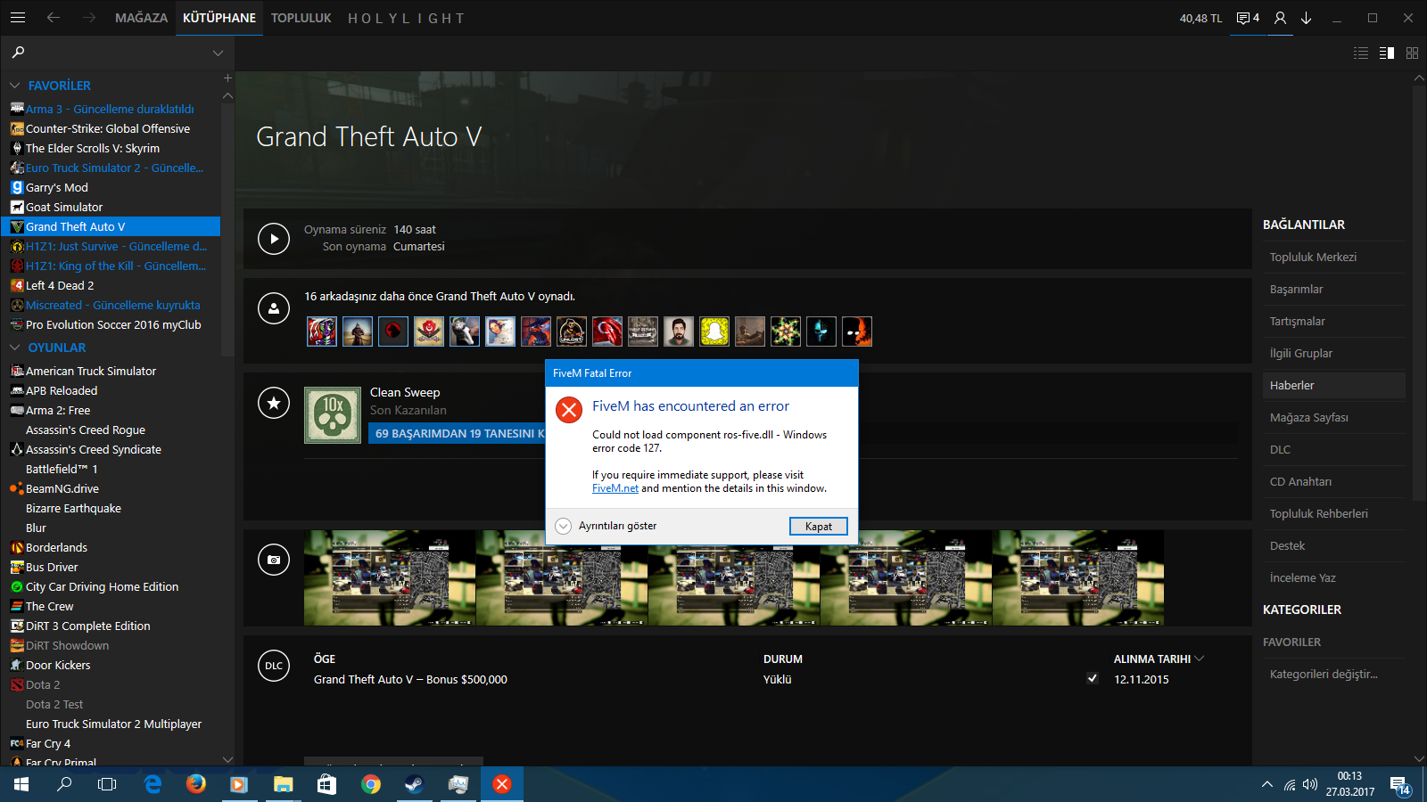Click the library search magnifier icon

coord(18,53)
